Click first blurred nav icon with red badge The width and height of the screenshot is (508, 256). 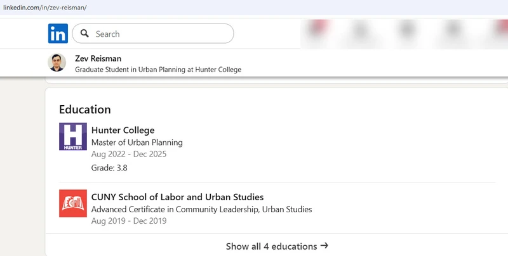(x=318, y=29)
